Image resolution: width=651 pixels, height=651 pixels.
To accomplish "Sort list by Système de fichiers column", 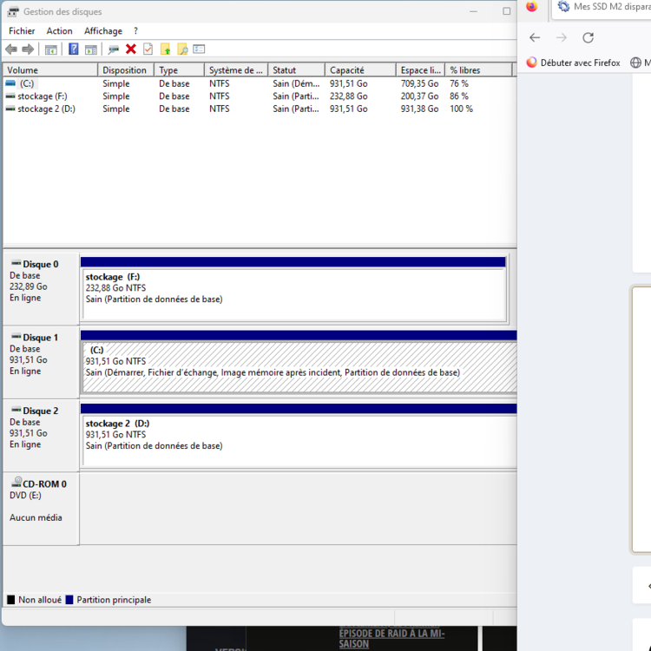I will (x=235, y=70).
